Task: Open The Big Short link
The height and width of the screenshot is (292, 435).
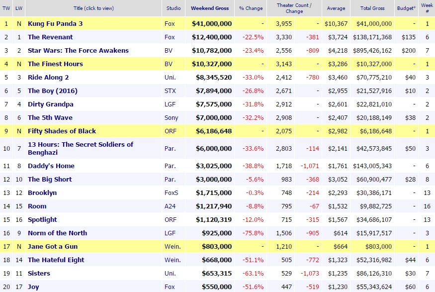Action: click(x=50, y=179)
